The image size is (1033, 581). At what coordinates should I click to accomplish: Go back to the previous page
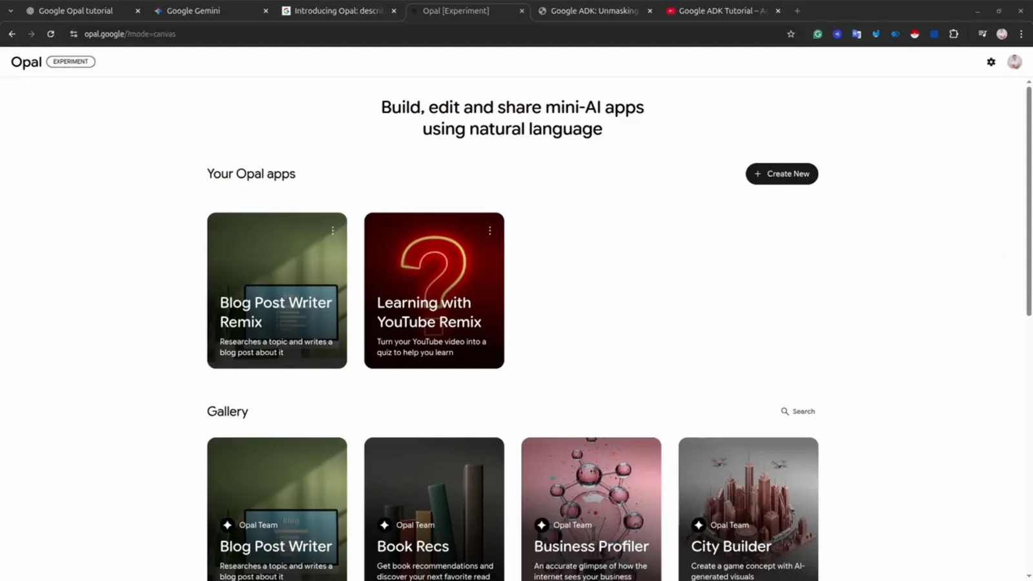[12, 34]
